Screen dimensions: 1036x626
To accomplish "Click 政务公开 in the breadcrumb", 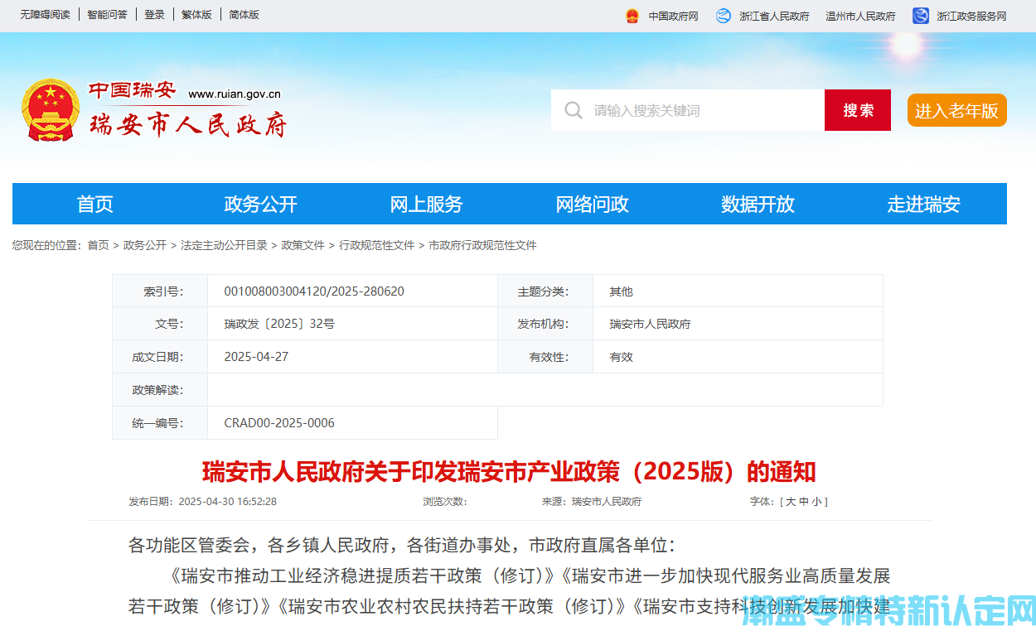I will point(145,245).
